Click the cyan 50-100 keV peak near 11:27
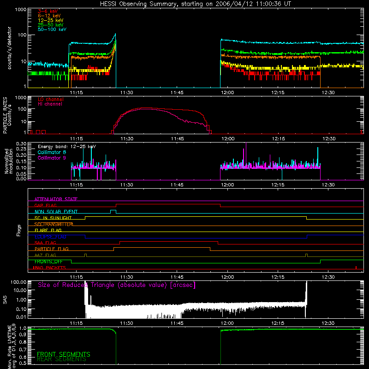Image resolution: width=369 pixels, height=369 pixels. 115,34
